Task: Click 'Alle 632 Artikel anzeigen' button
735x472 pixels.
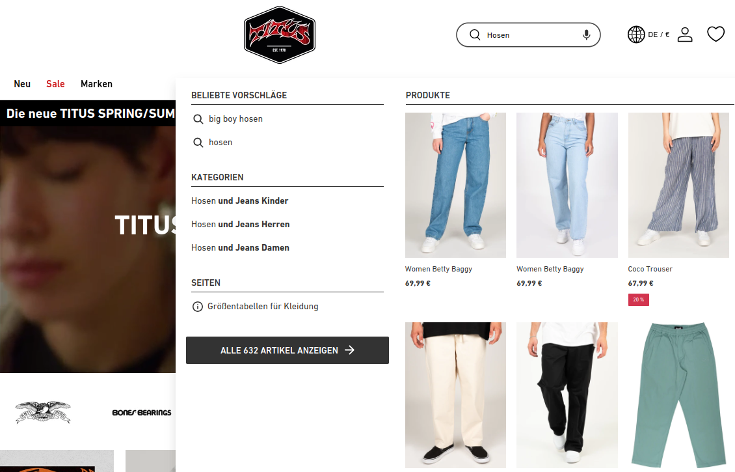Action: pyautogui.click(x=287, y=350)
